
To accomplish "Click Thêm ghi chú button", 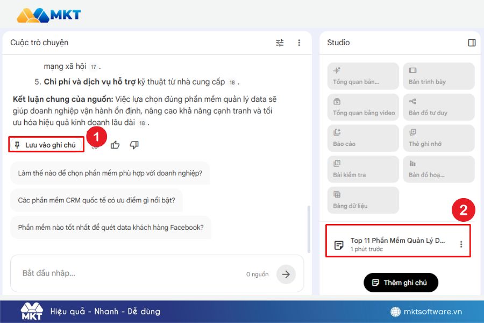I will [x=401, y=283].
